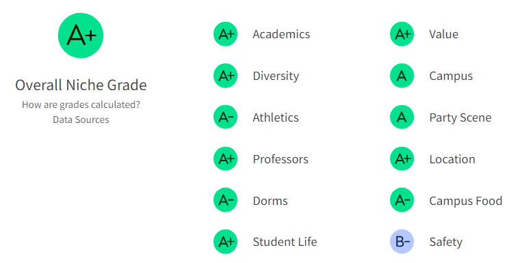Select the Student Life label

285,242
